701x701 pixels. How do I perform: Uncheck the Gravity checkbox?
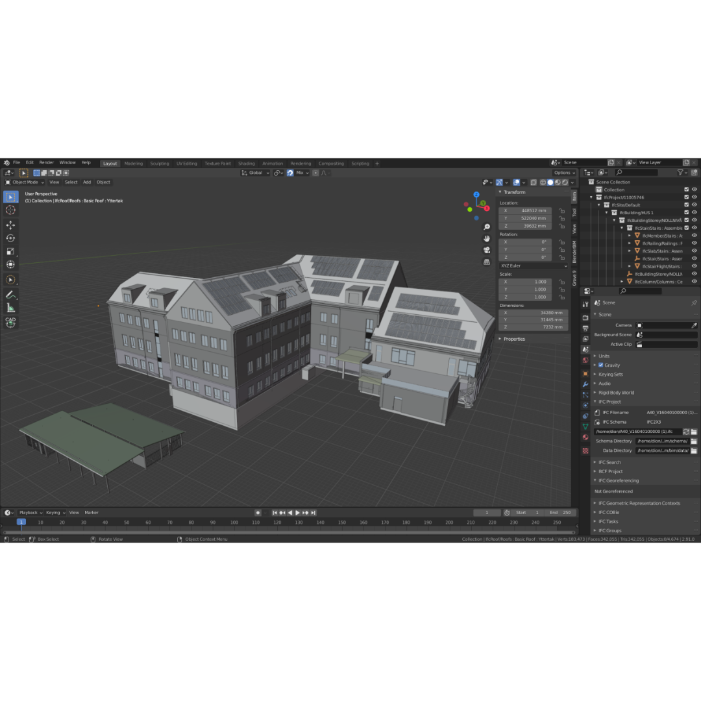[x=601, y=365]
